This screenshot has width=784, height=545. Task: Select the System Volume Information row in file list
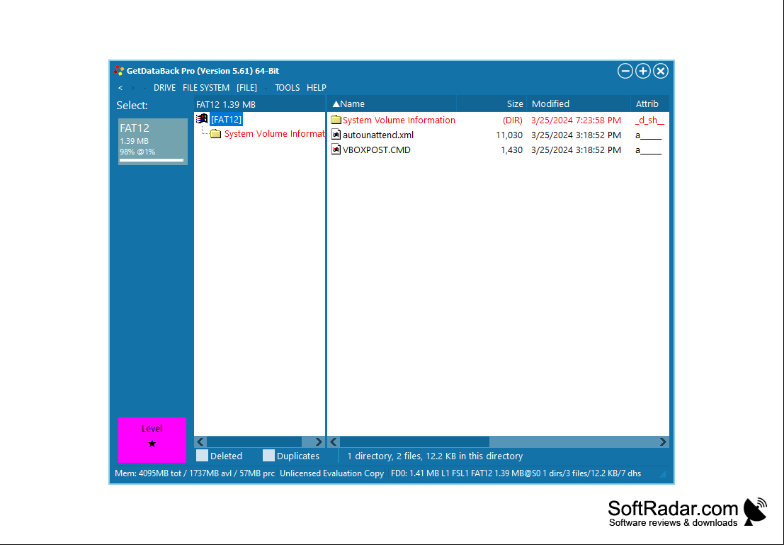(x=498, y=120)
